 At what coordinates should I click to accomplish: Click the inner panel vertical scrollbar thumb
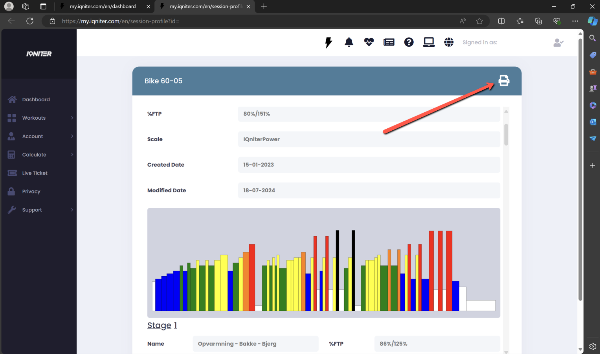[x=506, y=135]
